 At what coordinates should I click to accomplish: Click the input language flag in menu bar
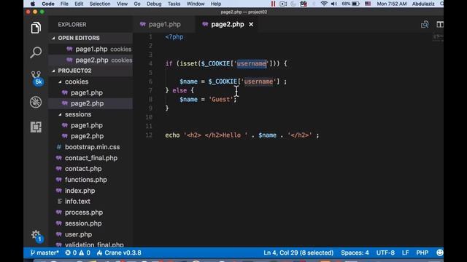coord(368,4)
